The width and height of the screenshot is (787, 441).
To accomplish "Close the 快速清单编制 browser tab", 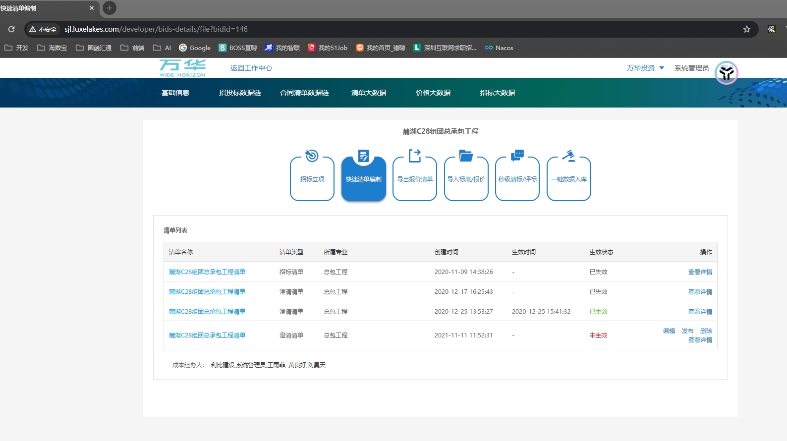I will [x=92, y=8].
